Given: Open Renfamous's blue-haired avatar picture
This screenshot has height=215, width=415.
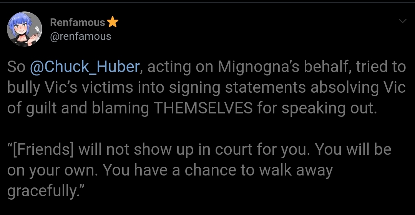Looking at the screenshot, I should point(24,29).
